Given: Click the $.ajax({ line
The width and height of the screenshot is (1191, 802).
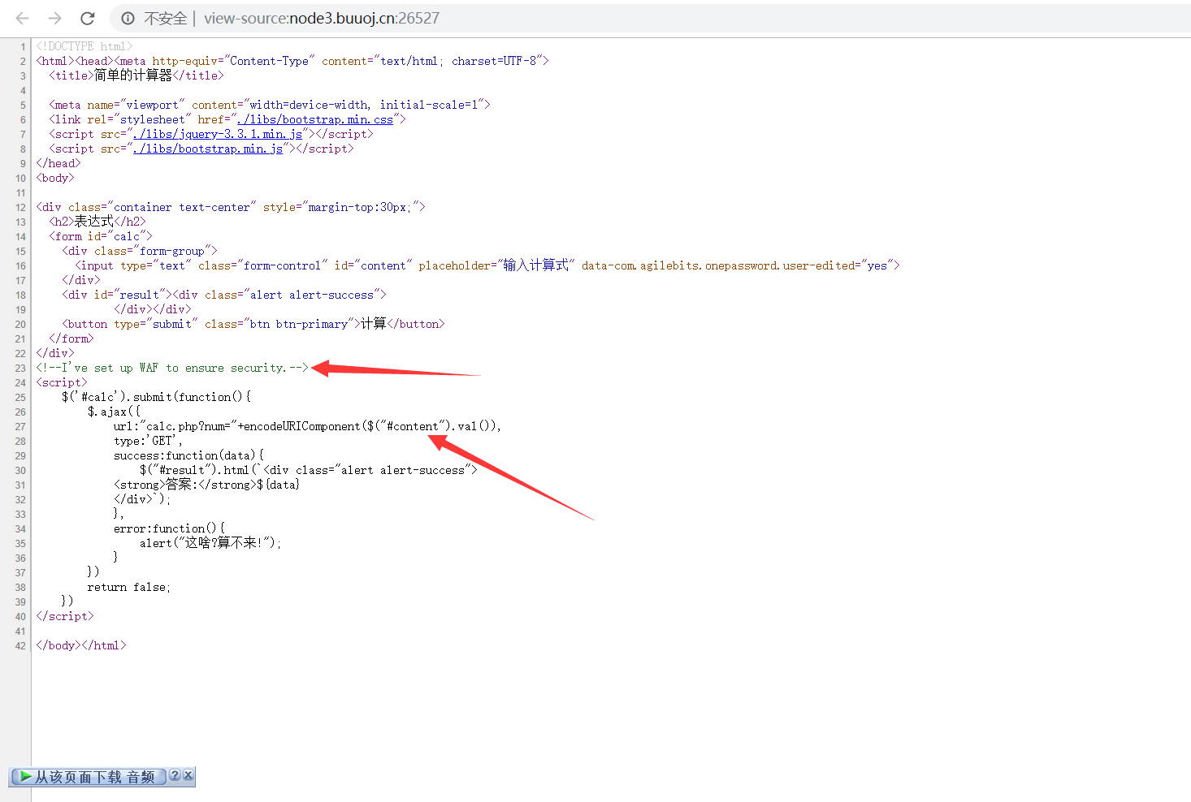Looking at the screenshot, I should 114,412.
